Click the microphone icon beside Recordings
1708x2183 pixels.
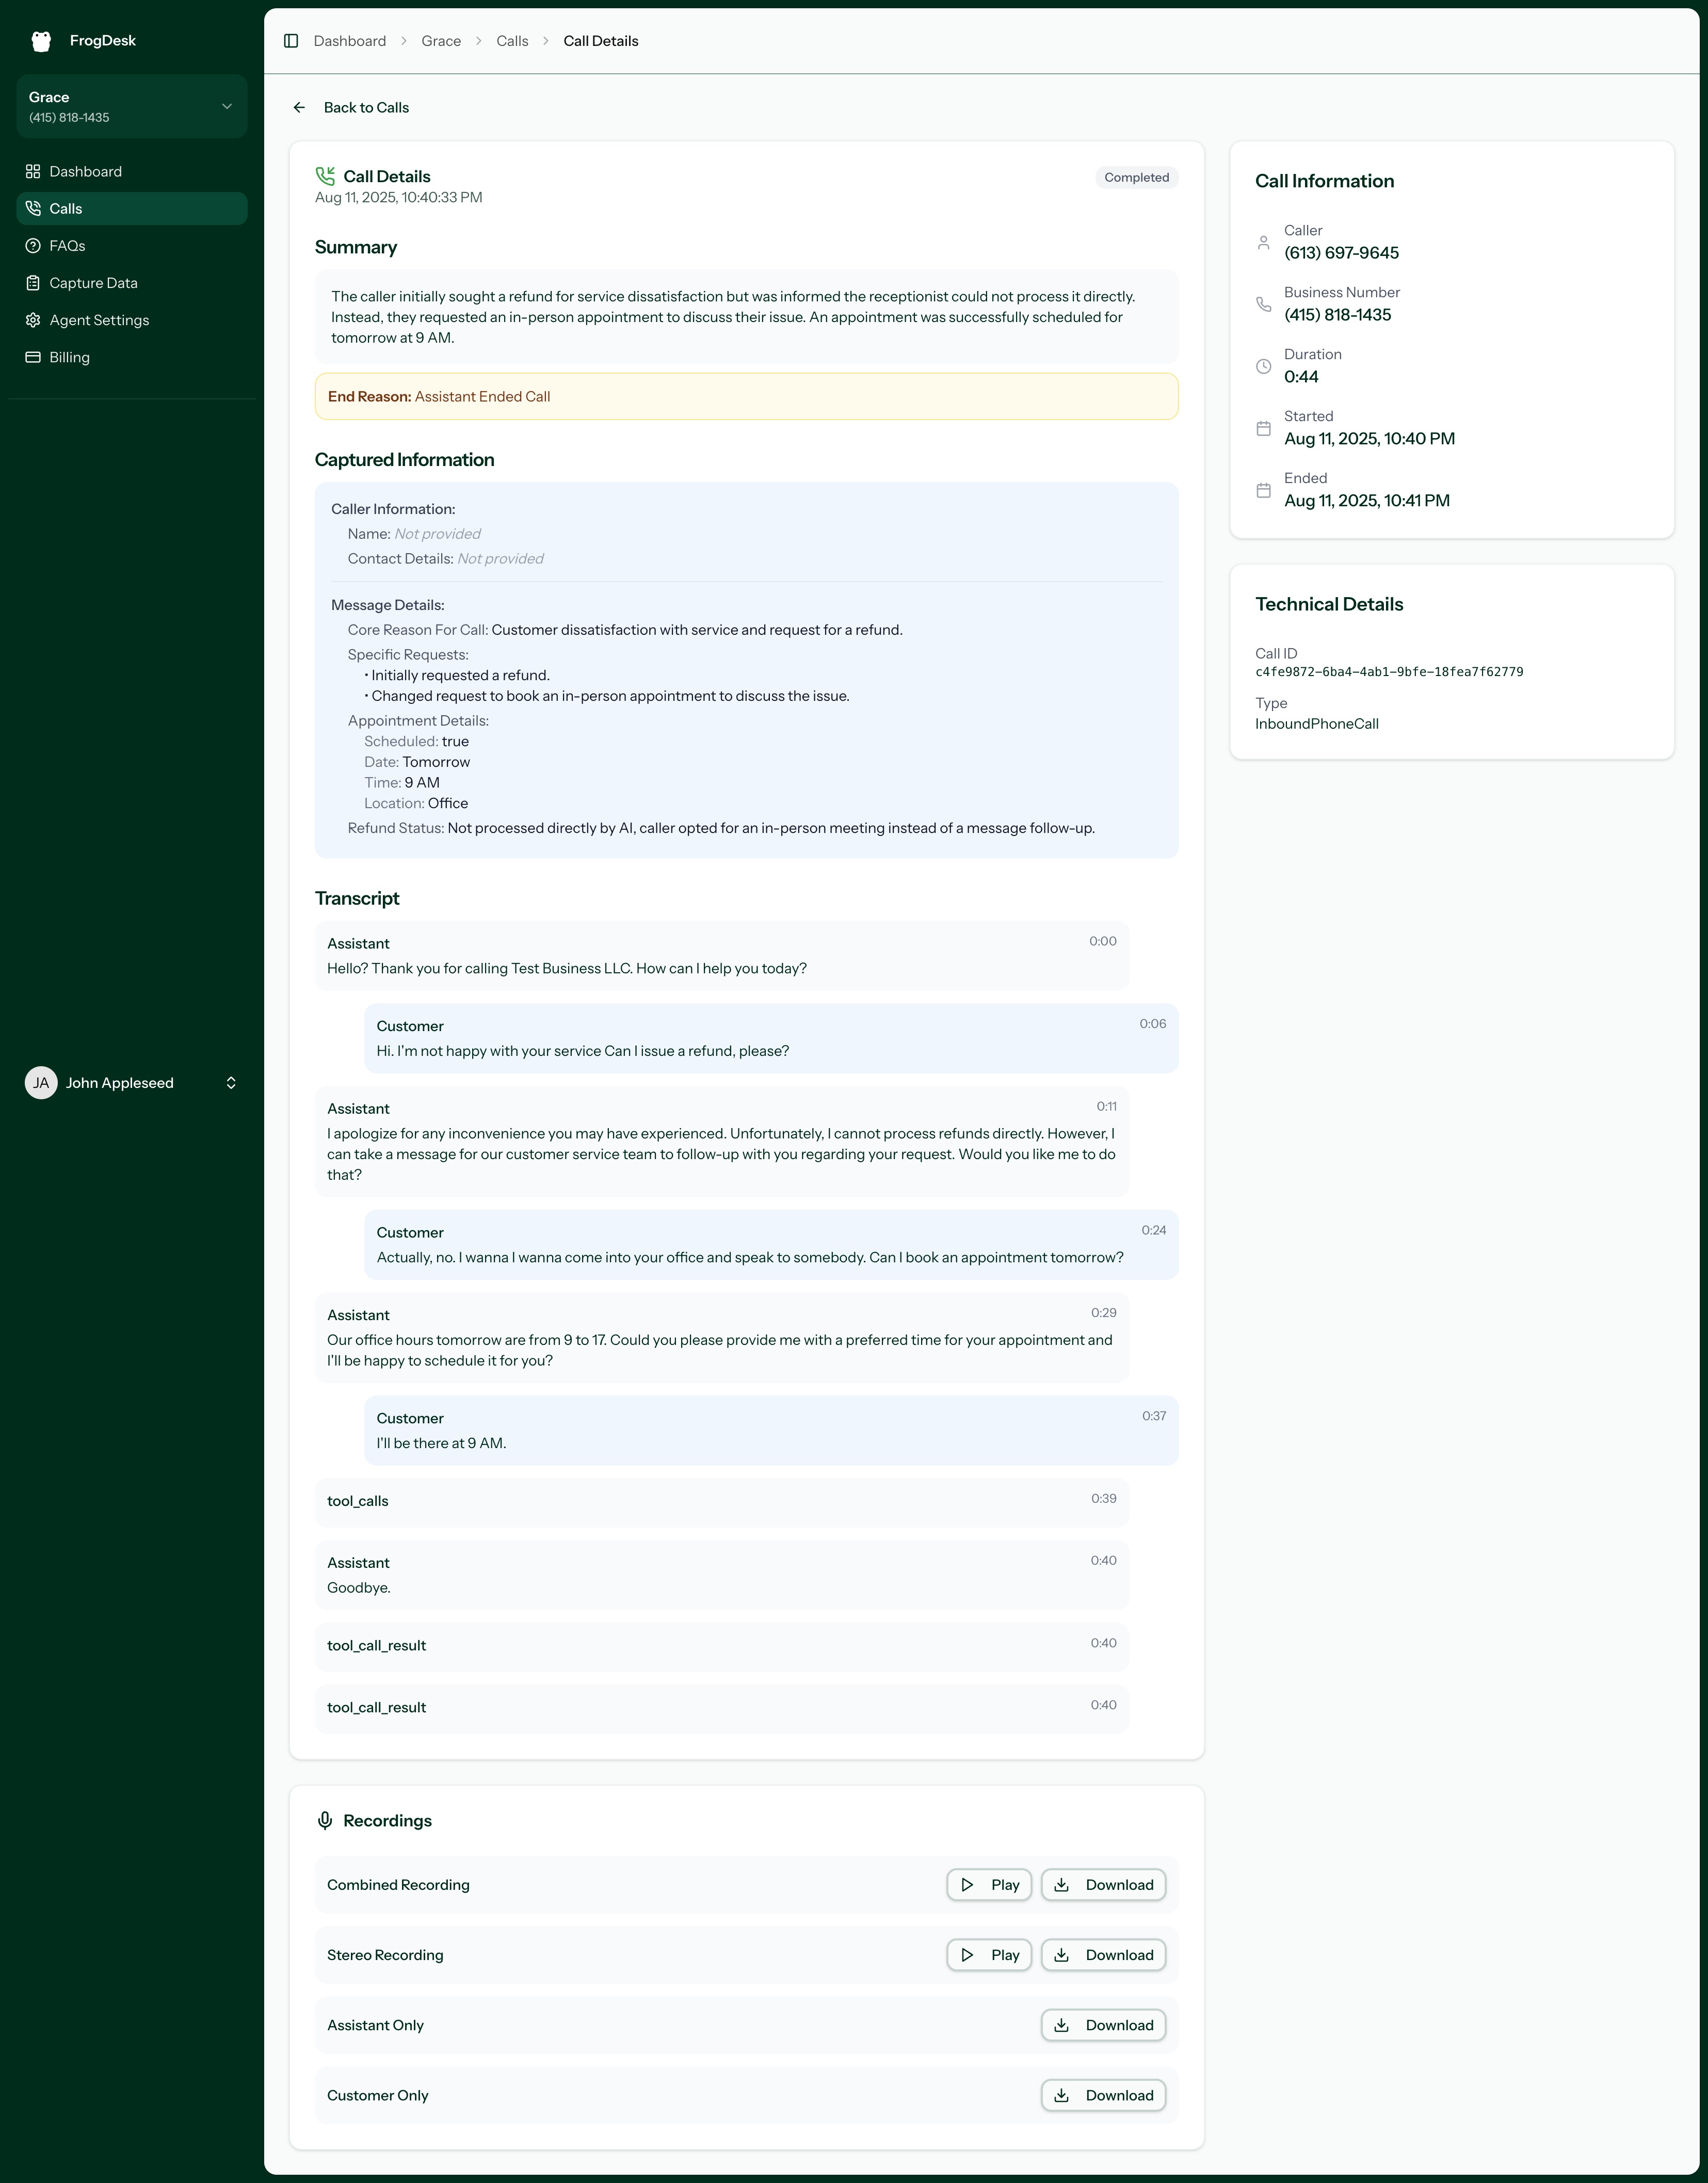(325, 1820)
